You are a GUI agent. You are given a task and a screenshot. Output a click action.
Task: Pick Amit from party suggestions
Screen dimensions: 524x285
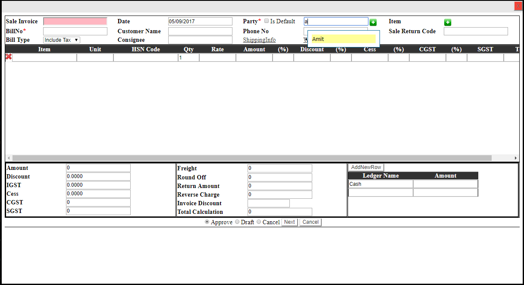tap(343, 39)
